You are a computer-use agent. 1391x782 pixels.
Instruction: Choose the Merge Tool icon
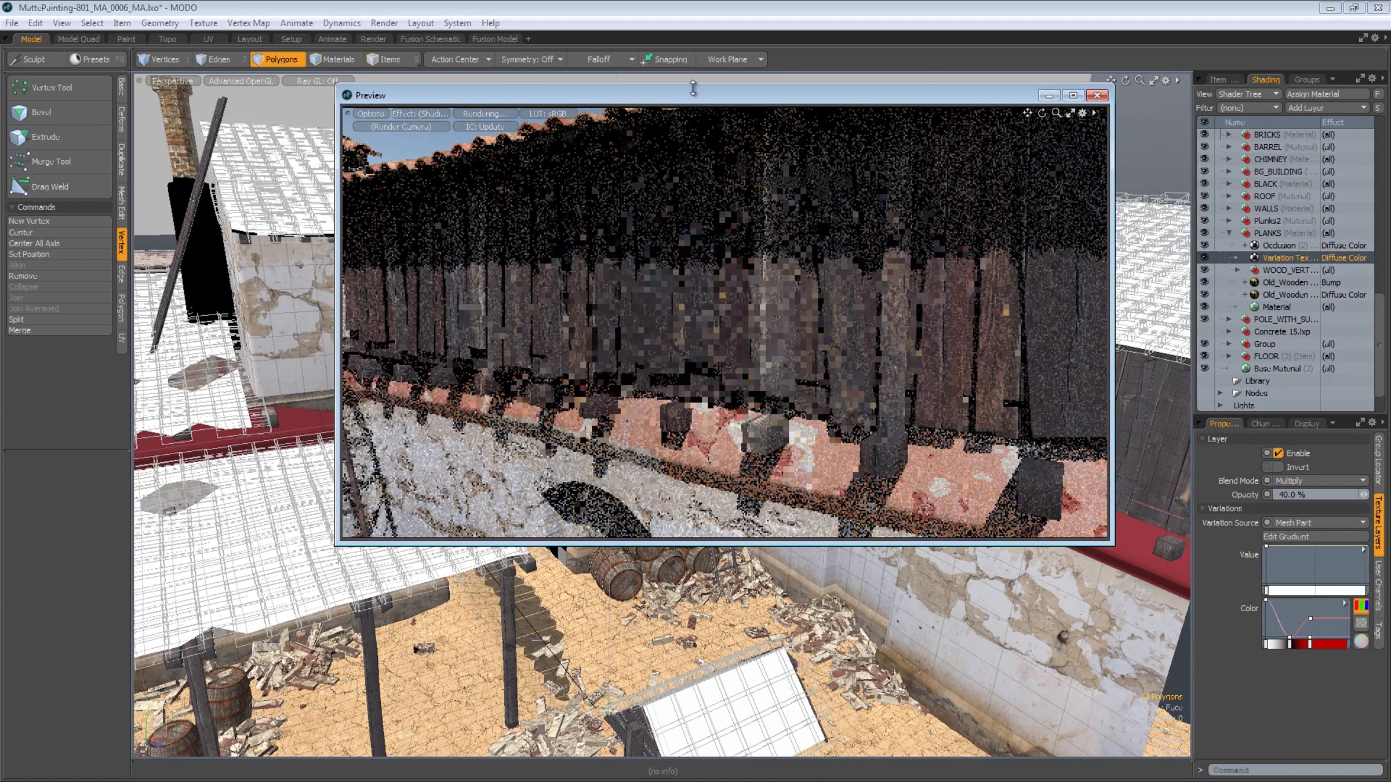coord(19,162)
